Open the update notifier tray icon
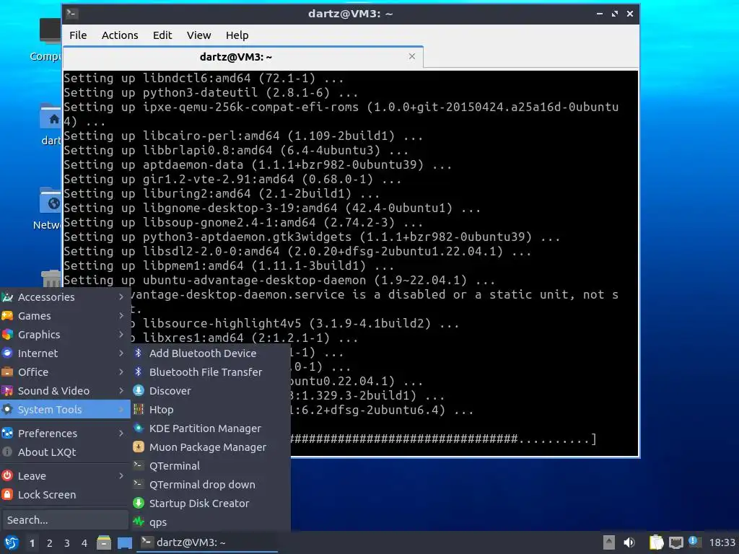 point(694,542)
